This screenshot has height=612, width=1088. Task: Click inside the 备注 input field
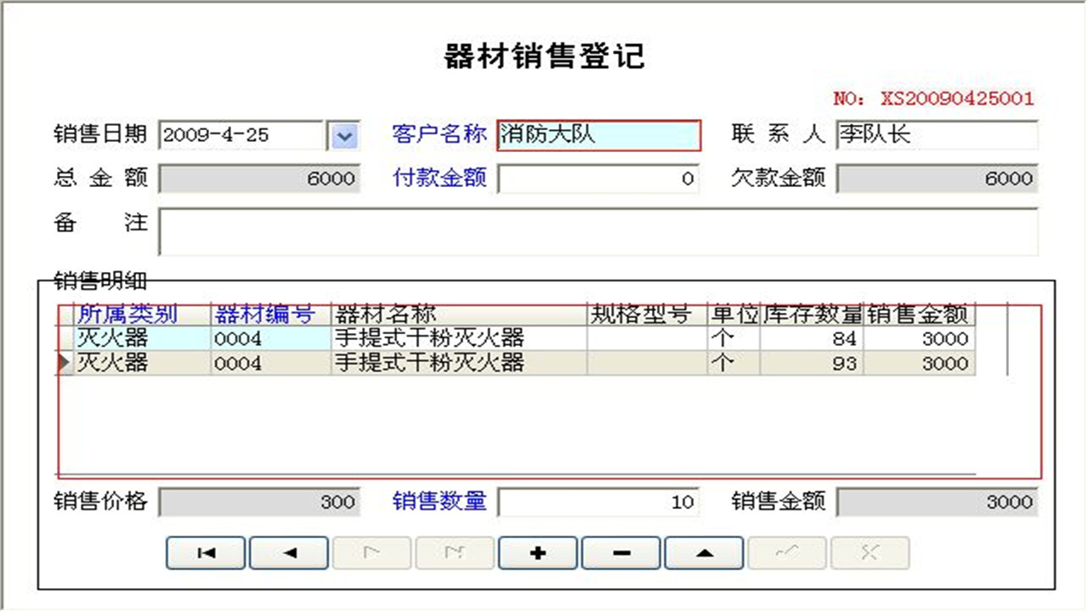pyautogui.click(x=595, y=228)
